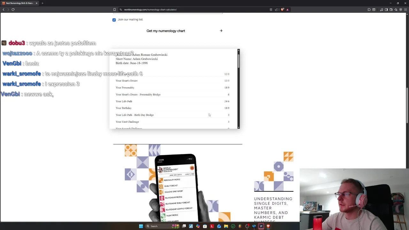Click Your Birthday row label
Image resolution: width=409 pixels, height=230 pixels.
point(123,108)
